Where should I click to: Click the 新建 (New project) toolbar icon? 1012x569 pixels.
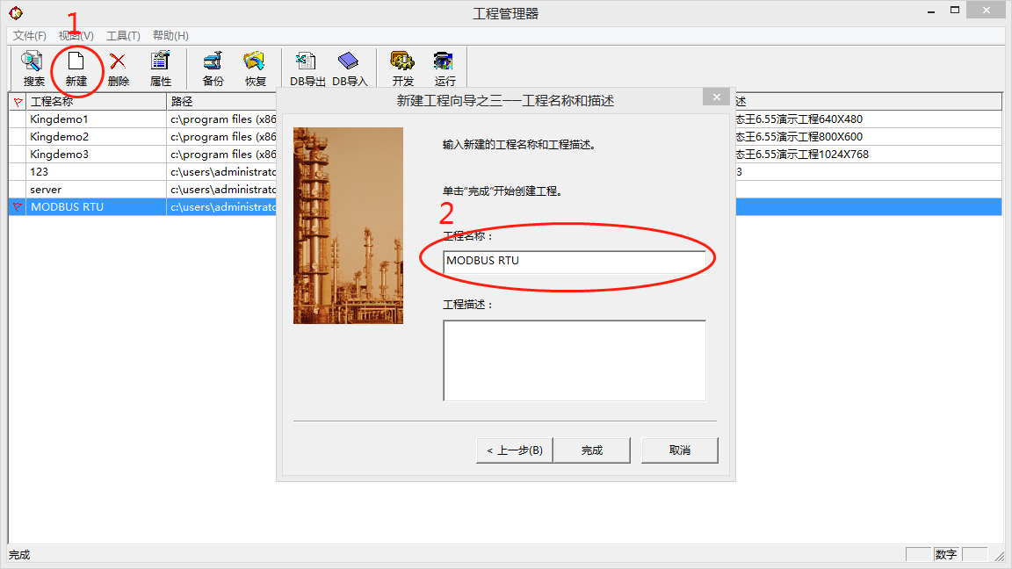pyautogui.click(x=76, y=68)
